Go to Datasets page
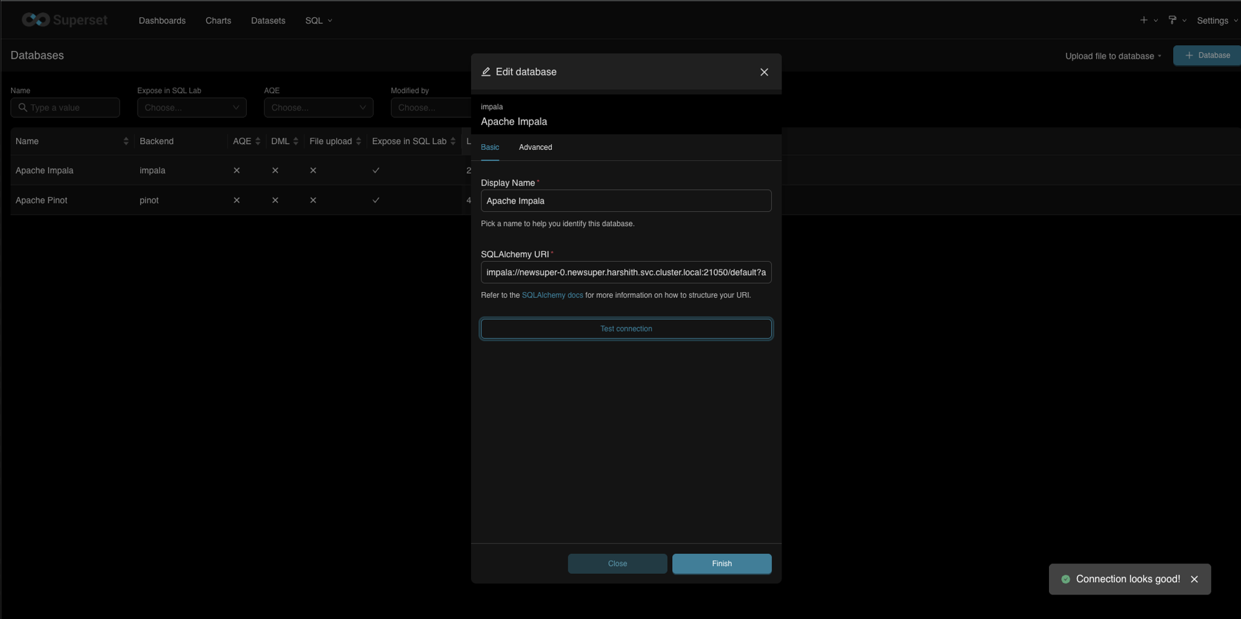 tap(268, 21)
